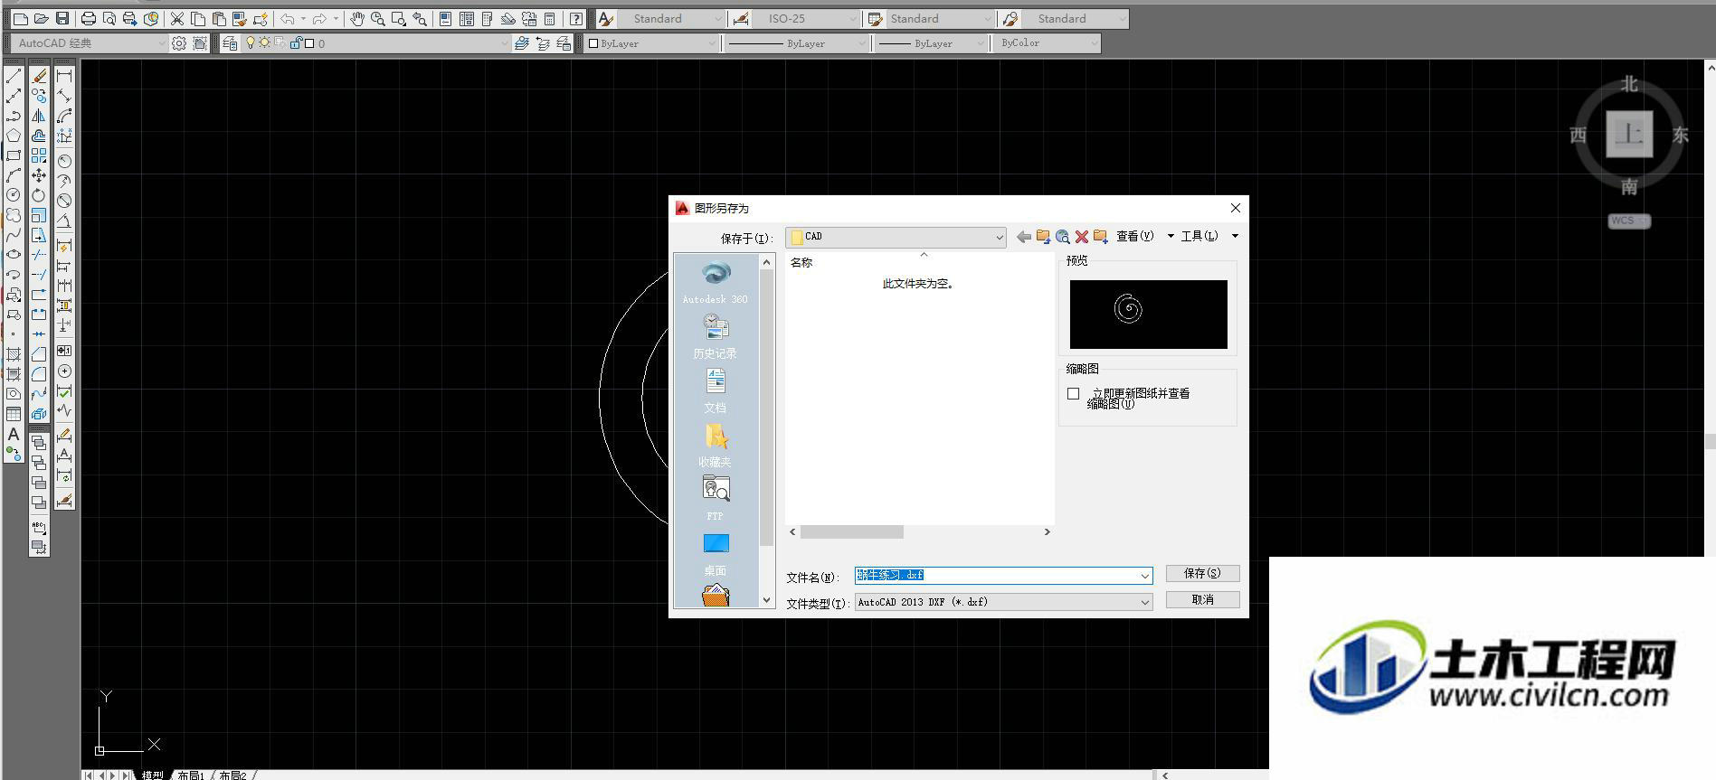Click the Workspace Settings gear icon
Image resolution: width=1716 pixels, height=780 pixels.
click(179, 42)
